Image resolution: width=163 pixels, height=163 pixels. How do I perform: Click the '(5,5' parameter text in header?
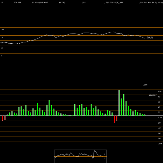click(84, 3)
